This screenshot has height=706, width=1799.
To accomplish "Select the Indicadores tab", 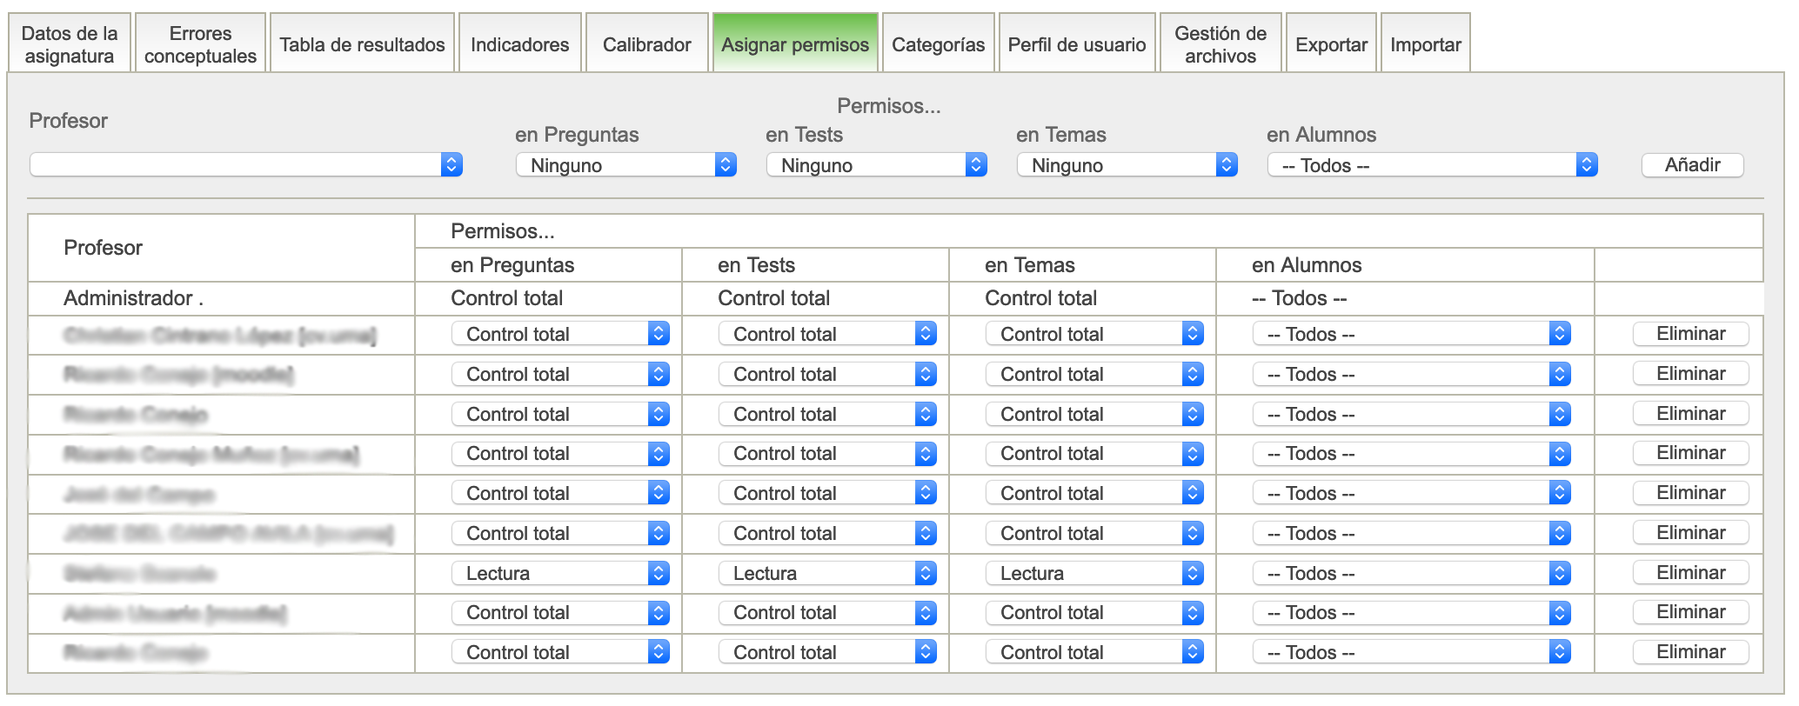I will pyautogui.click(x=519, y=44).
